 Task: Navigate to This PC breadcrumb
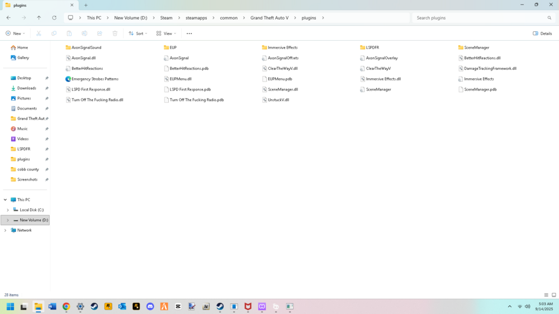click(94, 18)
